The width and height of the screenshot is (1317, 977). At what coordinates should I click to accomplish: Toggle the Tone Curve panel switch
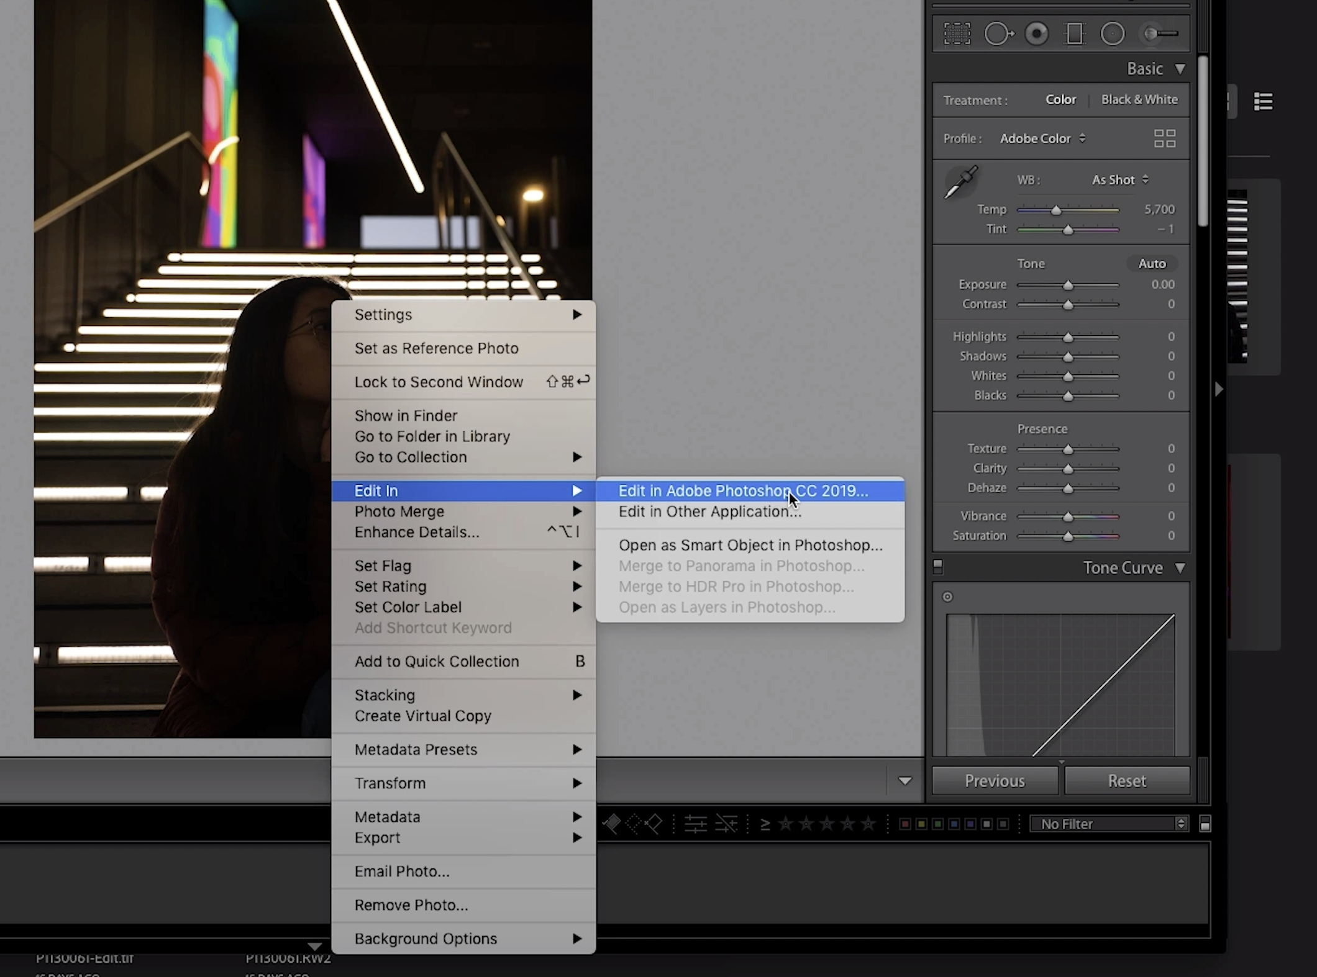(937, 567)
